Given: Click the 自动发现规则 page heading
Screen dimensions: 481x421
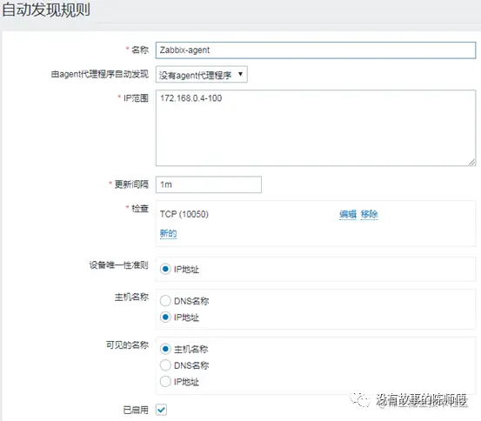Looking at the screenshot, I should (x=46, y=10).
